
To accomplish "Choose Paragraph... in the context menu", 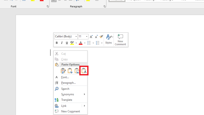I will [68, 83].
